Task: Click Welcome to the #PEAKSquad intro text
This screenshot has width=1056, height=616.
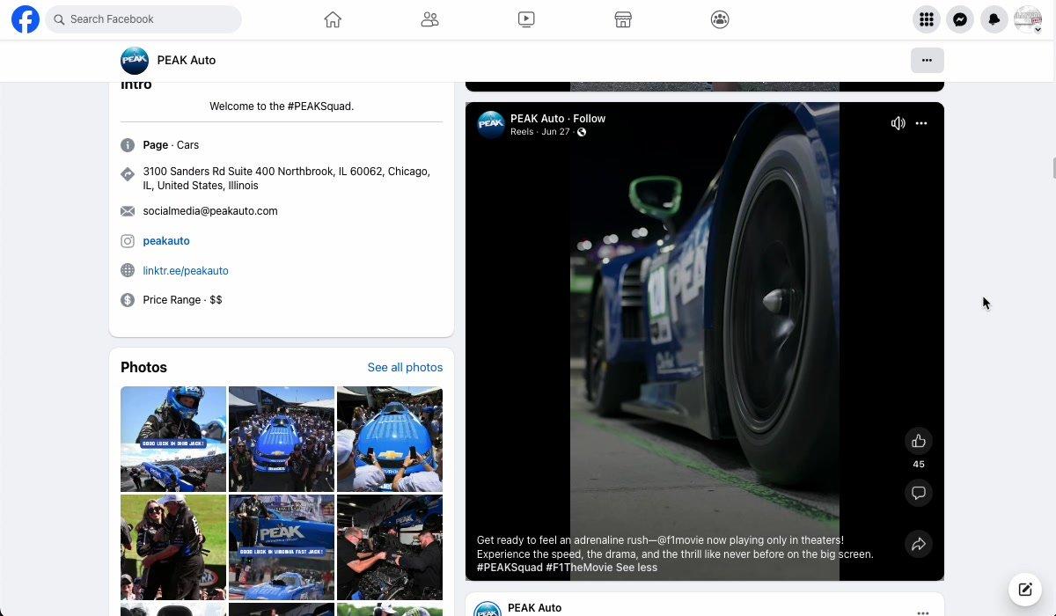Action: (x=282, y=106)
